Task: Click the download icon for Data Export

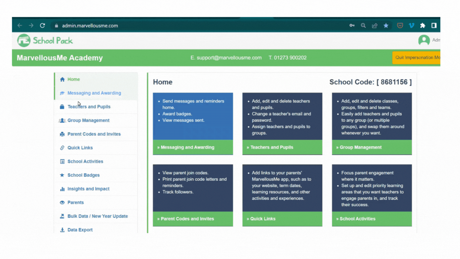Action: (62, 230)
